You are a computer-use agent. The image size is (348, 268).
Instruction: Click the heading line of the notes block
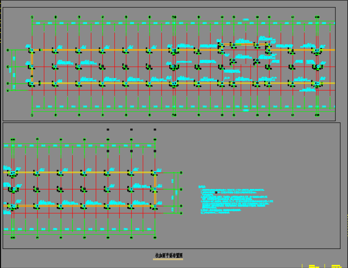(x=202, y=186)
